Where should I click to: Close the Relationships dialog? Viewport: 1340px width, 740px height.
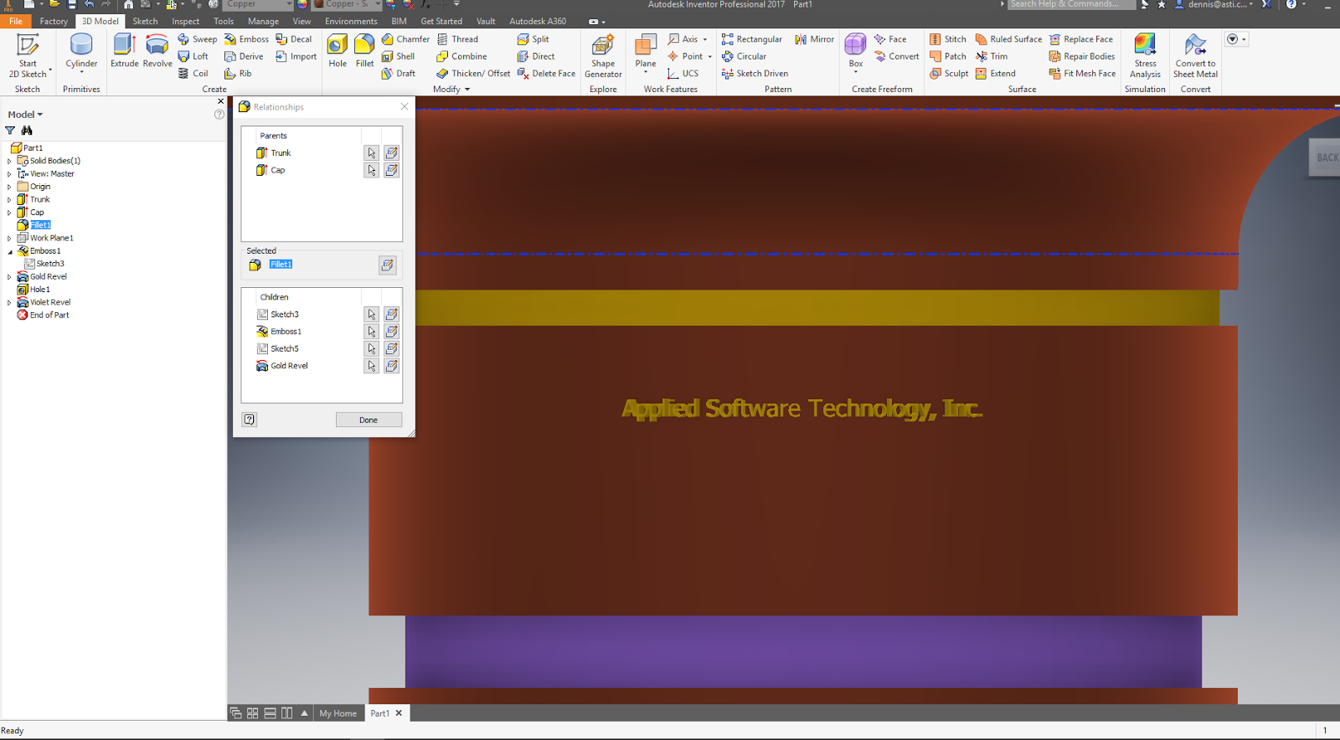point(405,106)
